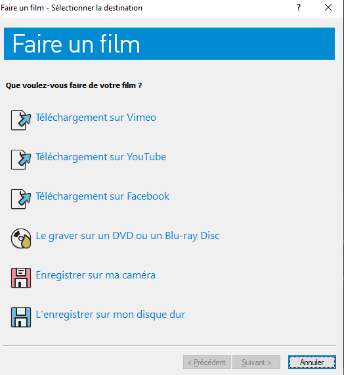Click the blue floppy hard drive icon
The image size is (344, 375).
click(21, 317)
